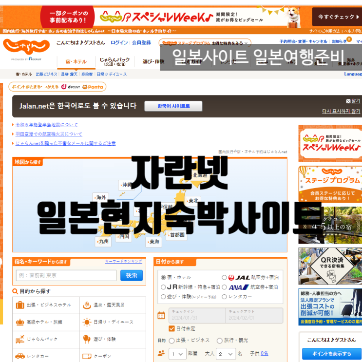Click the チェックアウト date field
Viewport: 362px width, 362px height.
[254, 315]
